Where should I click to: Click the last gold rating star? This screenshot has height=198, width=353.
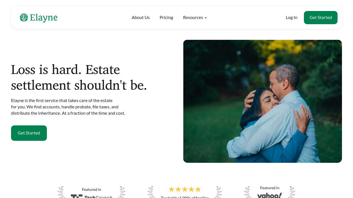[x=198, y=189]
